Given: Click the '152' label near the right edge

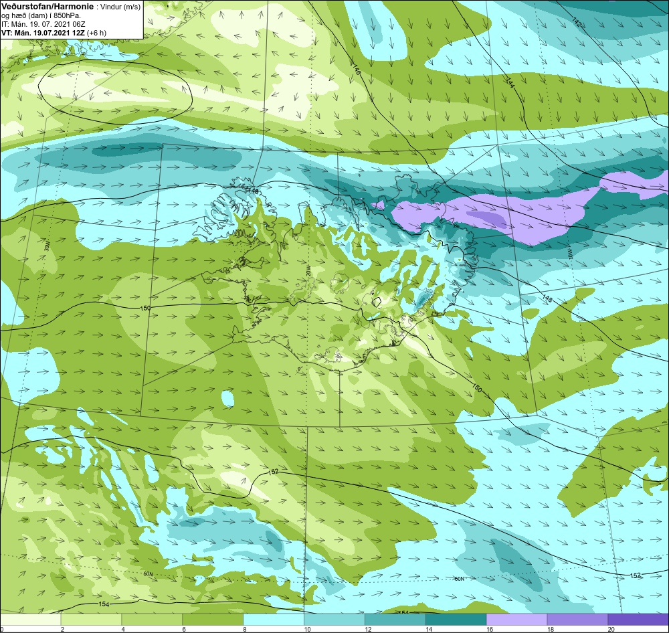Looking at the screenshot, I should click(636, 575).
